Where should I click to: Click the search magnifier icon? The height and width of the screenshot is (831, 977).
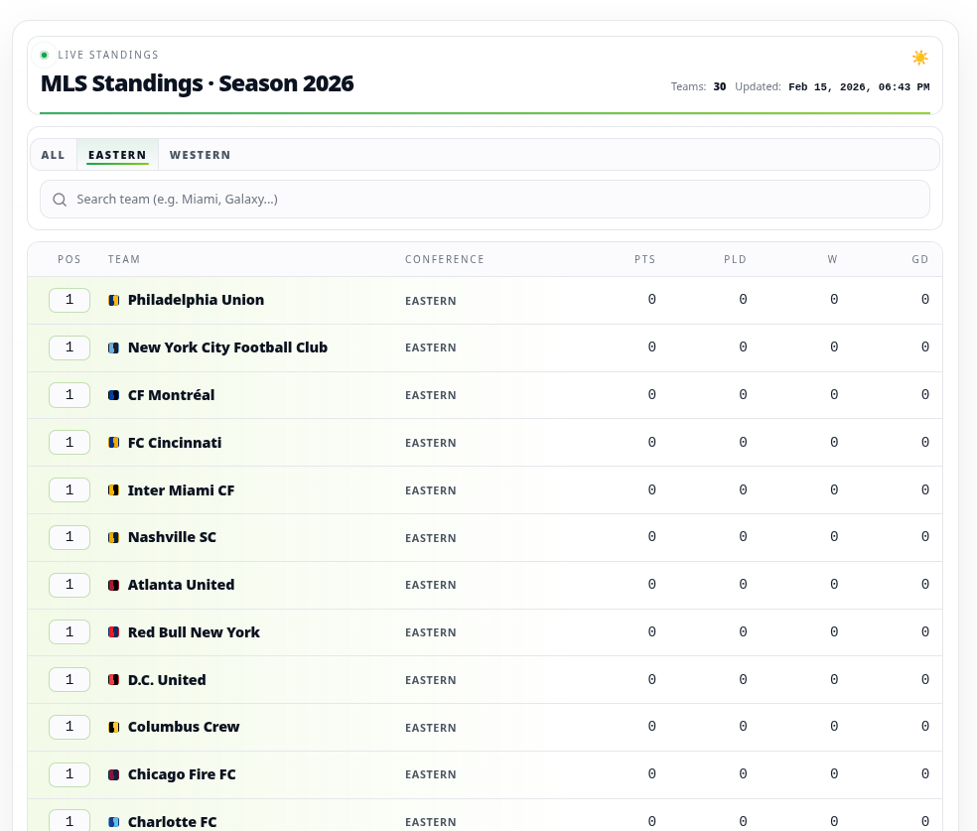click(60, 200)
